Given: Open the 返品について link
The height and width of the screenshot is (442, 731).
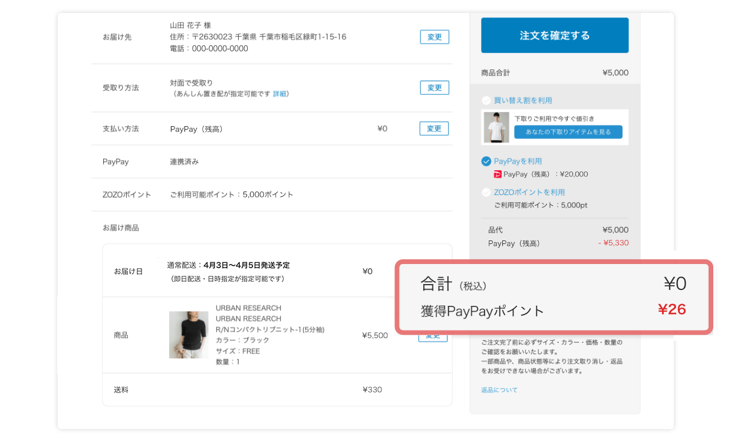Looking at the screenshot, I should tap(499, 390).
